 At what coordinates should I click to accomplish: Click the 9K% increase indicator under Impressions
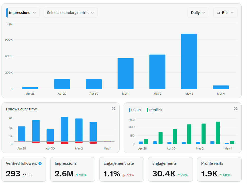coord(81,175)
